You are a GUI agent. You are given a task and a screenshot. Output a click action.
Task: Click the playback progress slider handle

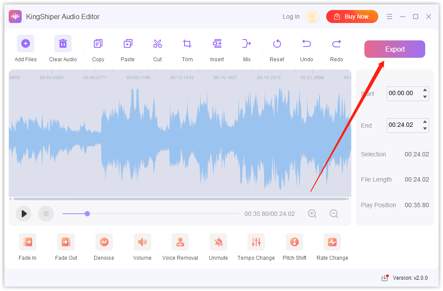pyautogui.click(x=87, y=214)
